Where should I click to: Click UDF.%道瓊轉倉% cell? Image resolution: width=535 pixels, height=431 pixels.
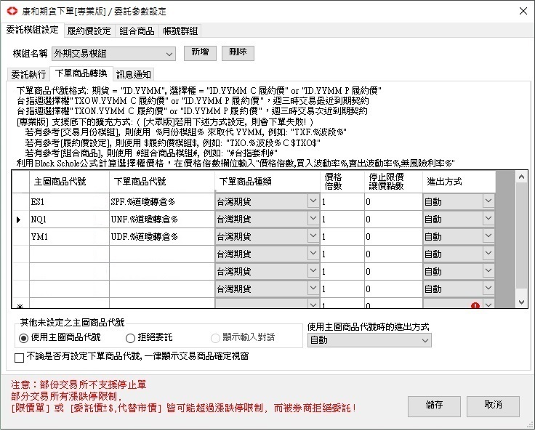(x=162, y=236)
